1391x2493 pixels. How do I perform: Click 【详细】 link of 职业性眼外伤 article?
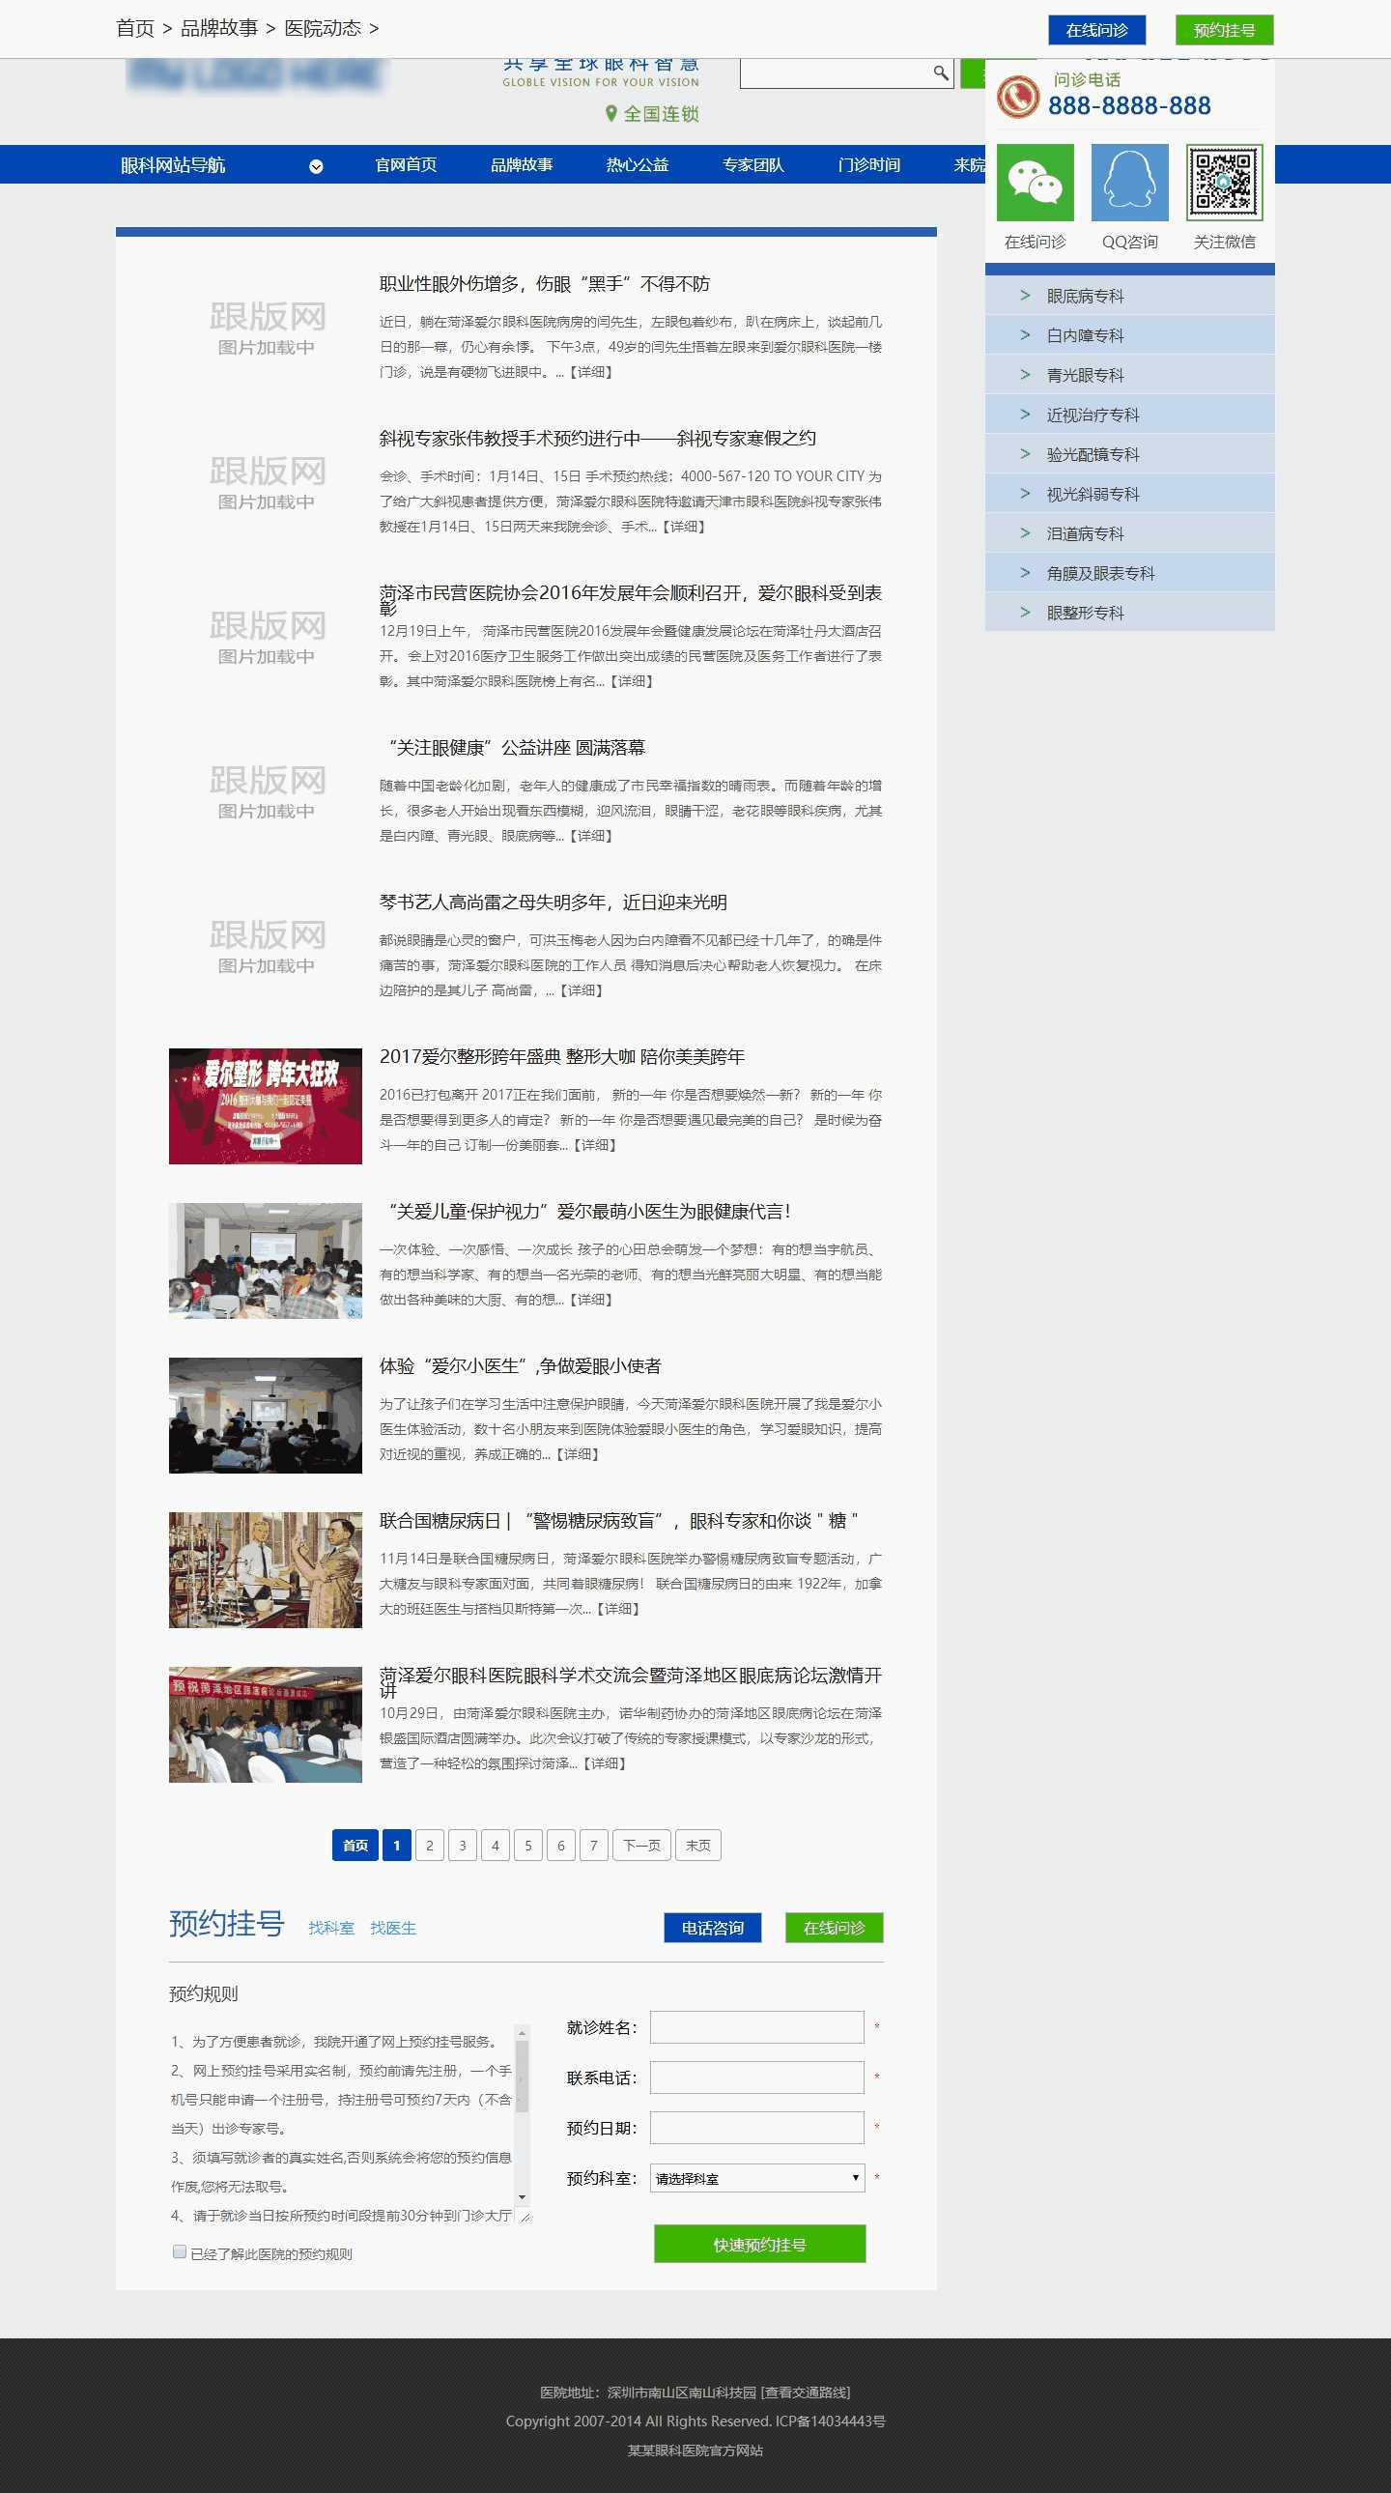coord(591,372)
